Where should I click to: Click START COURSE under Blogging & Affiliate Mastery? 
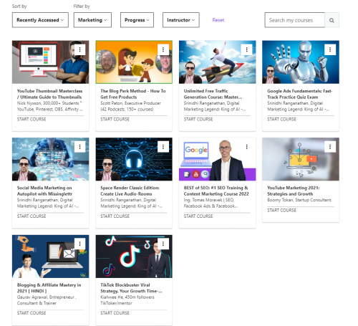click(x=32, y=313)
